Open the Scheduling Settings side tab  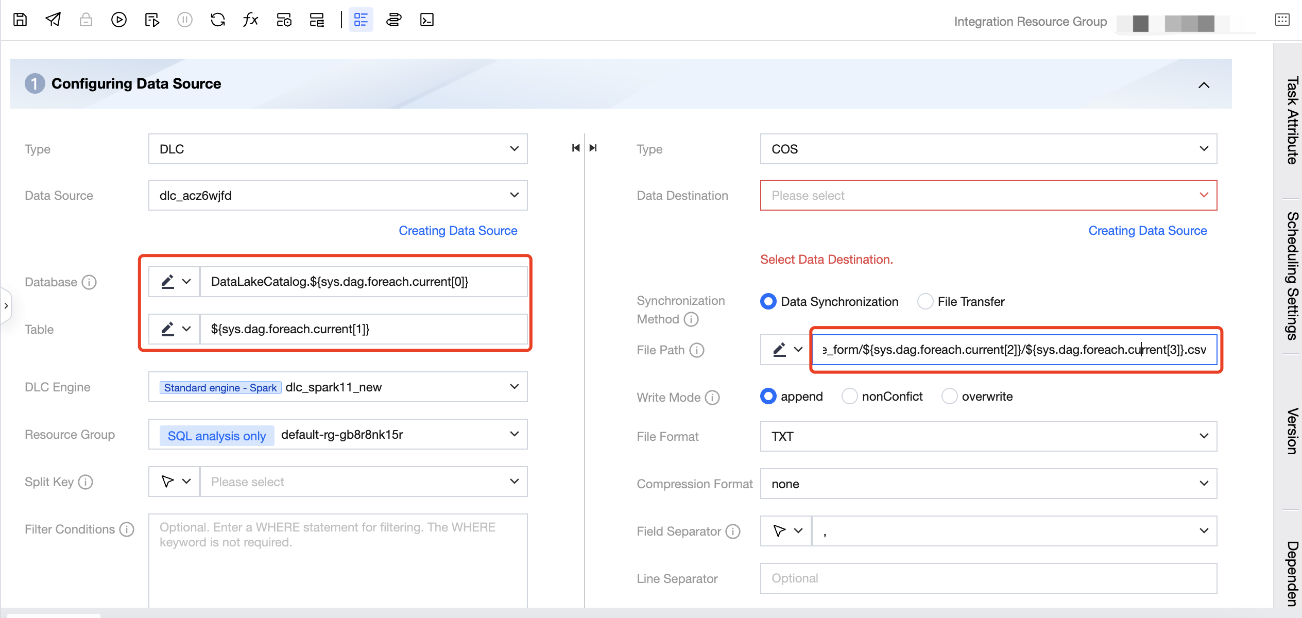point(1291,276)
